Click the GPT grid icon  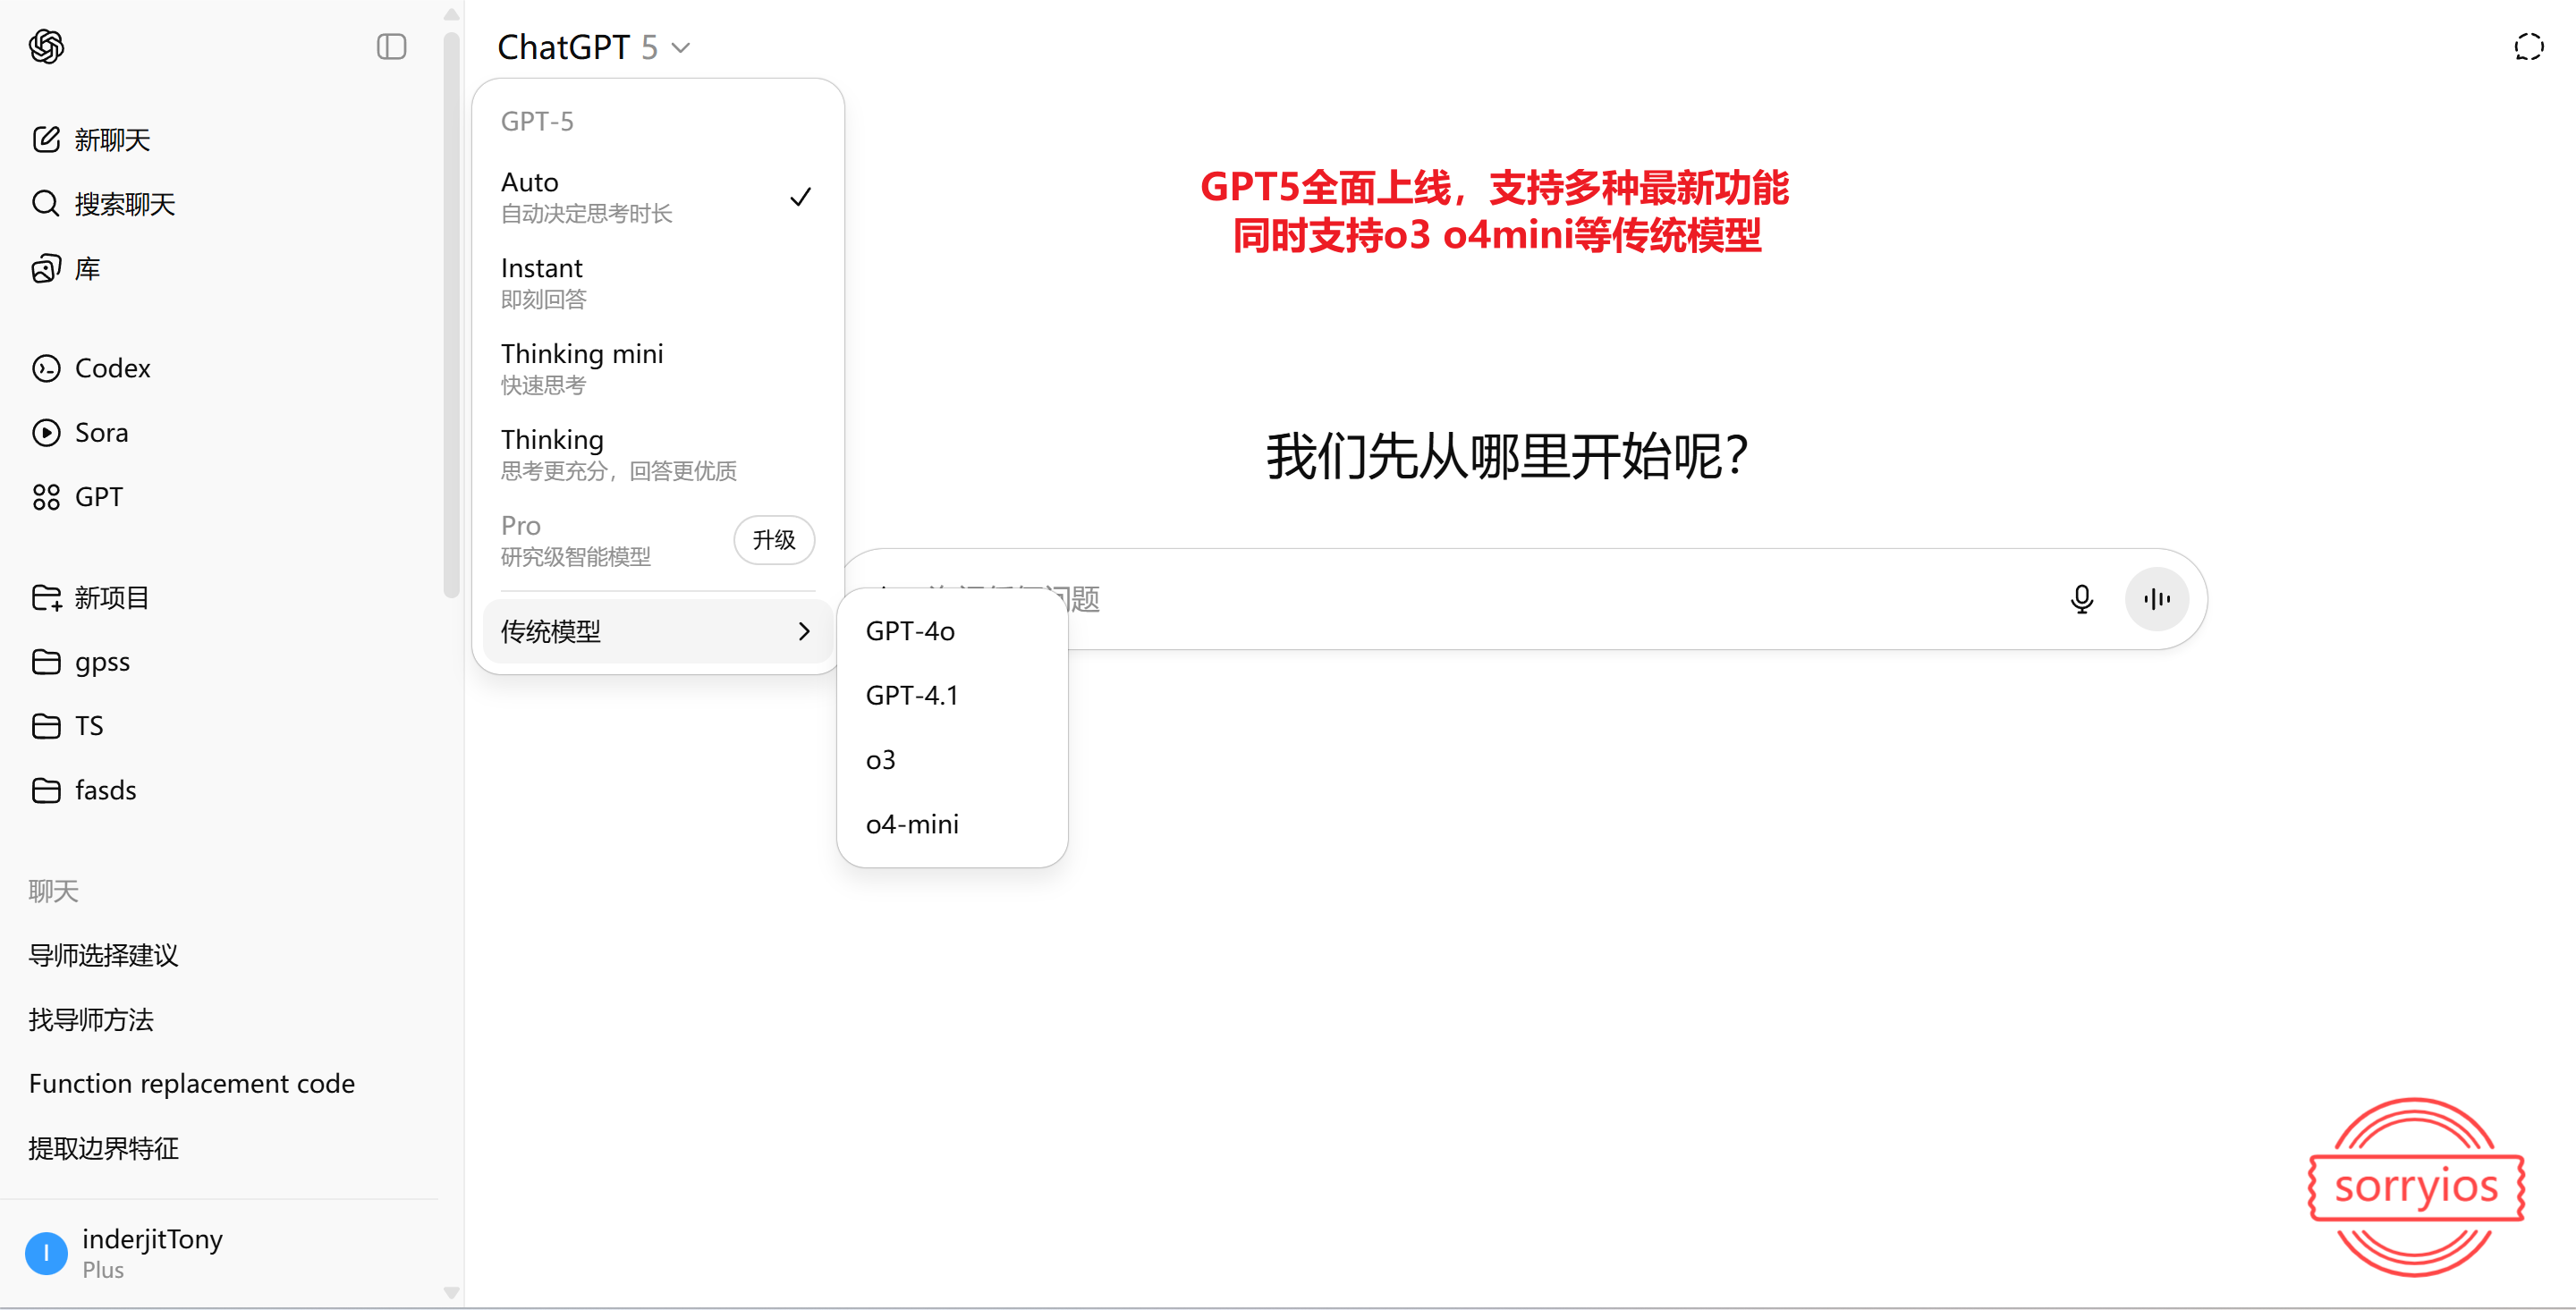(46, 497)
